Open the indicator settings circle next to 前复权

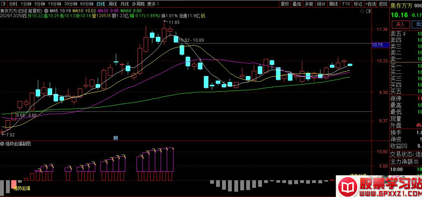pyautogui.click(x=46, y=11)
